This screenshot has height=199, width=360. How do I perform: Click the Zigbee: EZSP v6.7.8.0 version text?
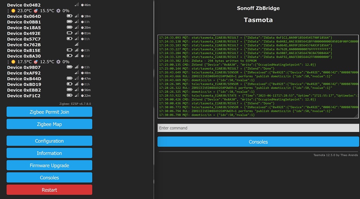(75, 104)
